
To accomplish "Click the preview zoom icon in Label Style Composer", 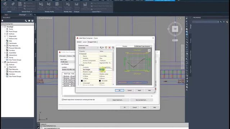I will pyautogui.click(x=149, y=51).
